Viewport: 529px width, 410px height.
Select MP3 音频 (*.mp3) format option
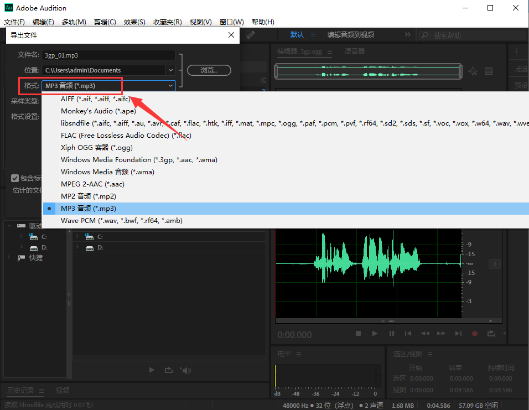coord(89,209)
